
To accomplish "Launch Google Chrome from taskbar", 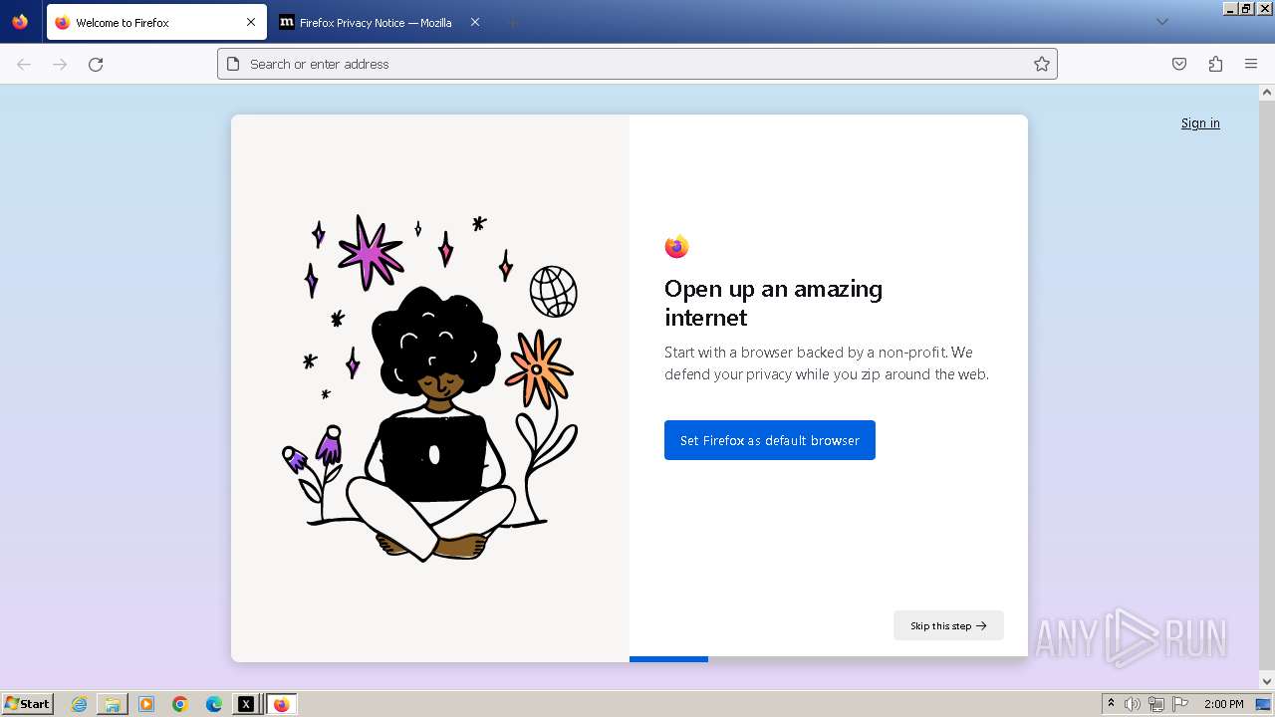I will click(x=180, y=704).
